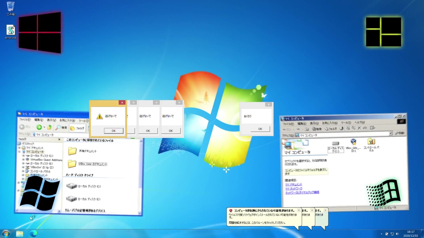
Task: Open the network tray icon
Action: [392, 234]
